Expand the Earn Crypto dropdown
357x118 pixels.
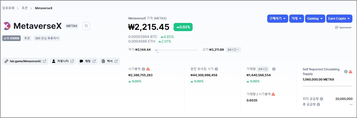coord(339,19)
